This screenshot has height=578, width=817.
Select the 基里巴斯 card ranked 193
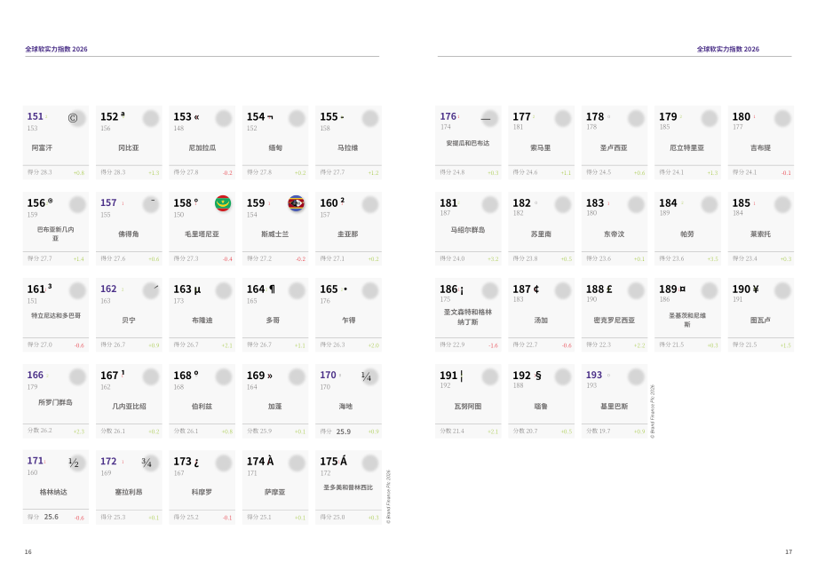615,401
